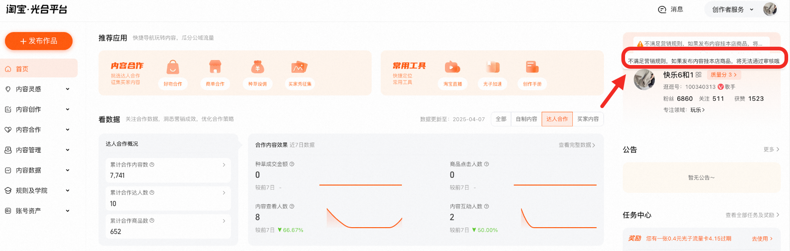Image resolution: width=790 pixels, height=251 pixels.
Task: Click the 消息 chat bubble icon
Action: [662, 10]
